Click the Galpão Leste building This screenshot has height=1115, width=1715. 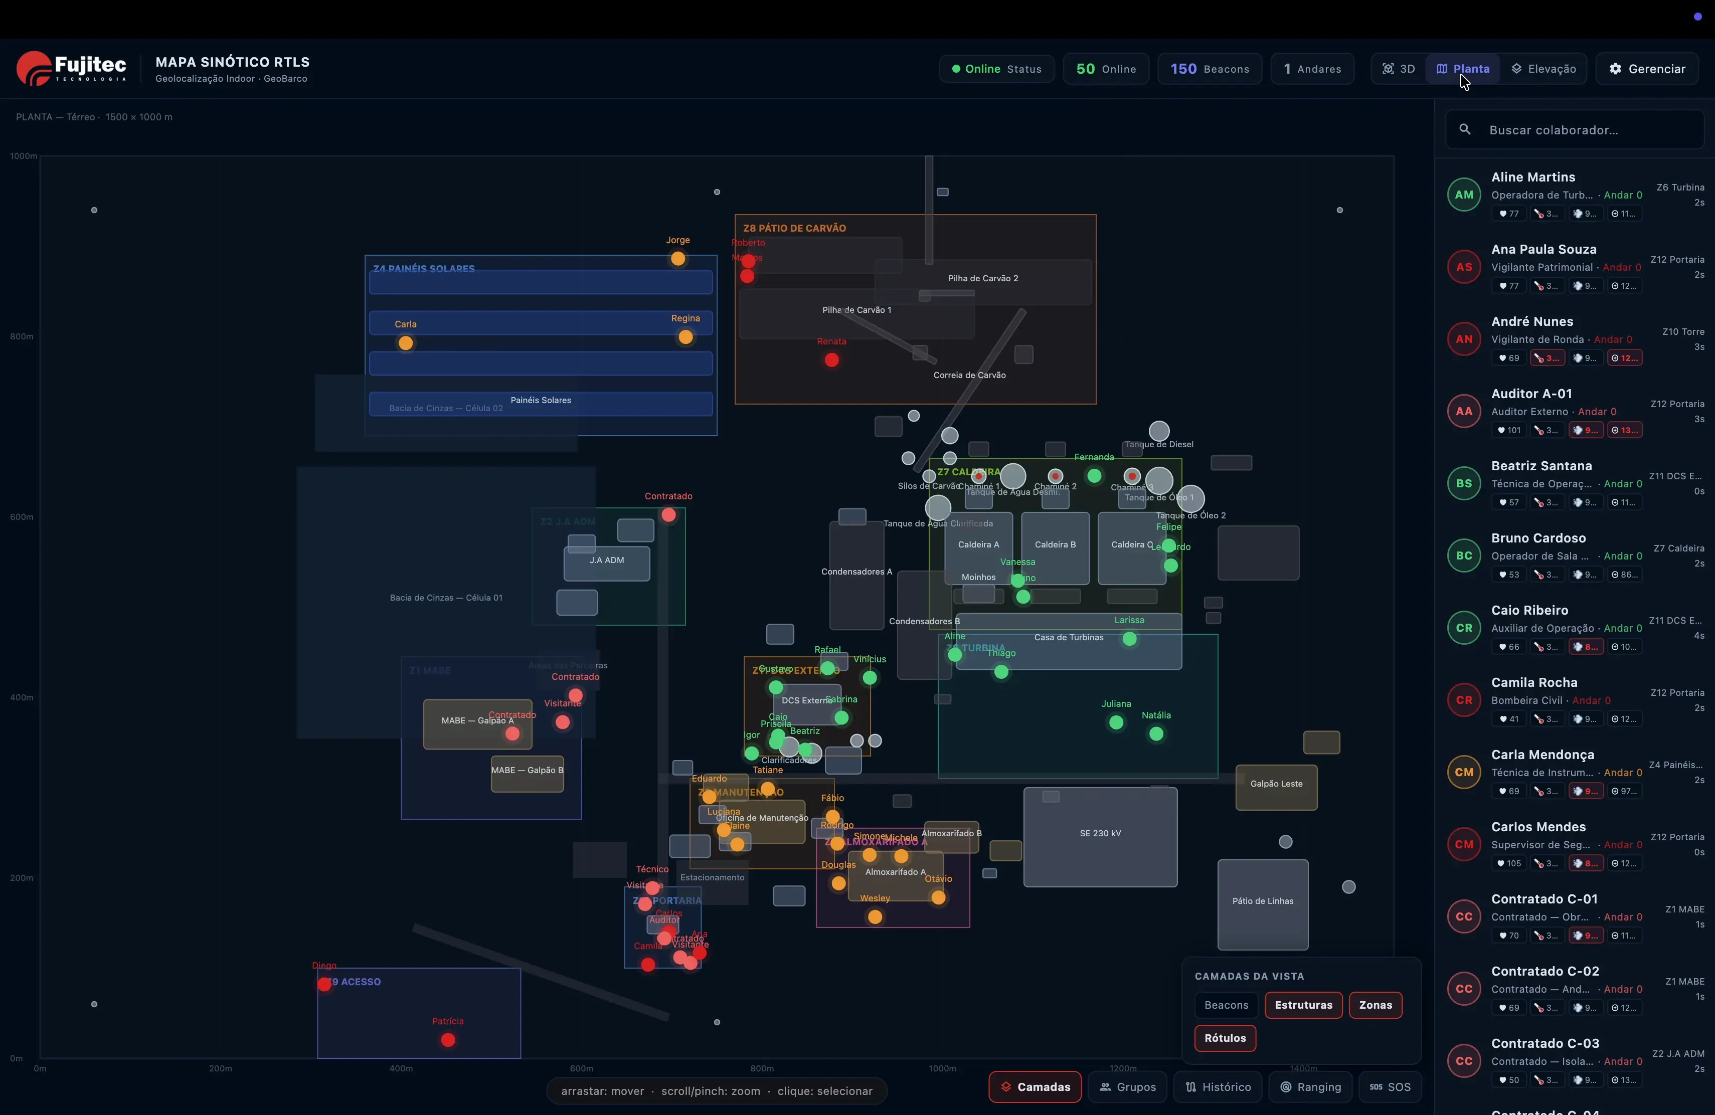[1276, 787]
